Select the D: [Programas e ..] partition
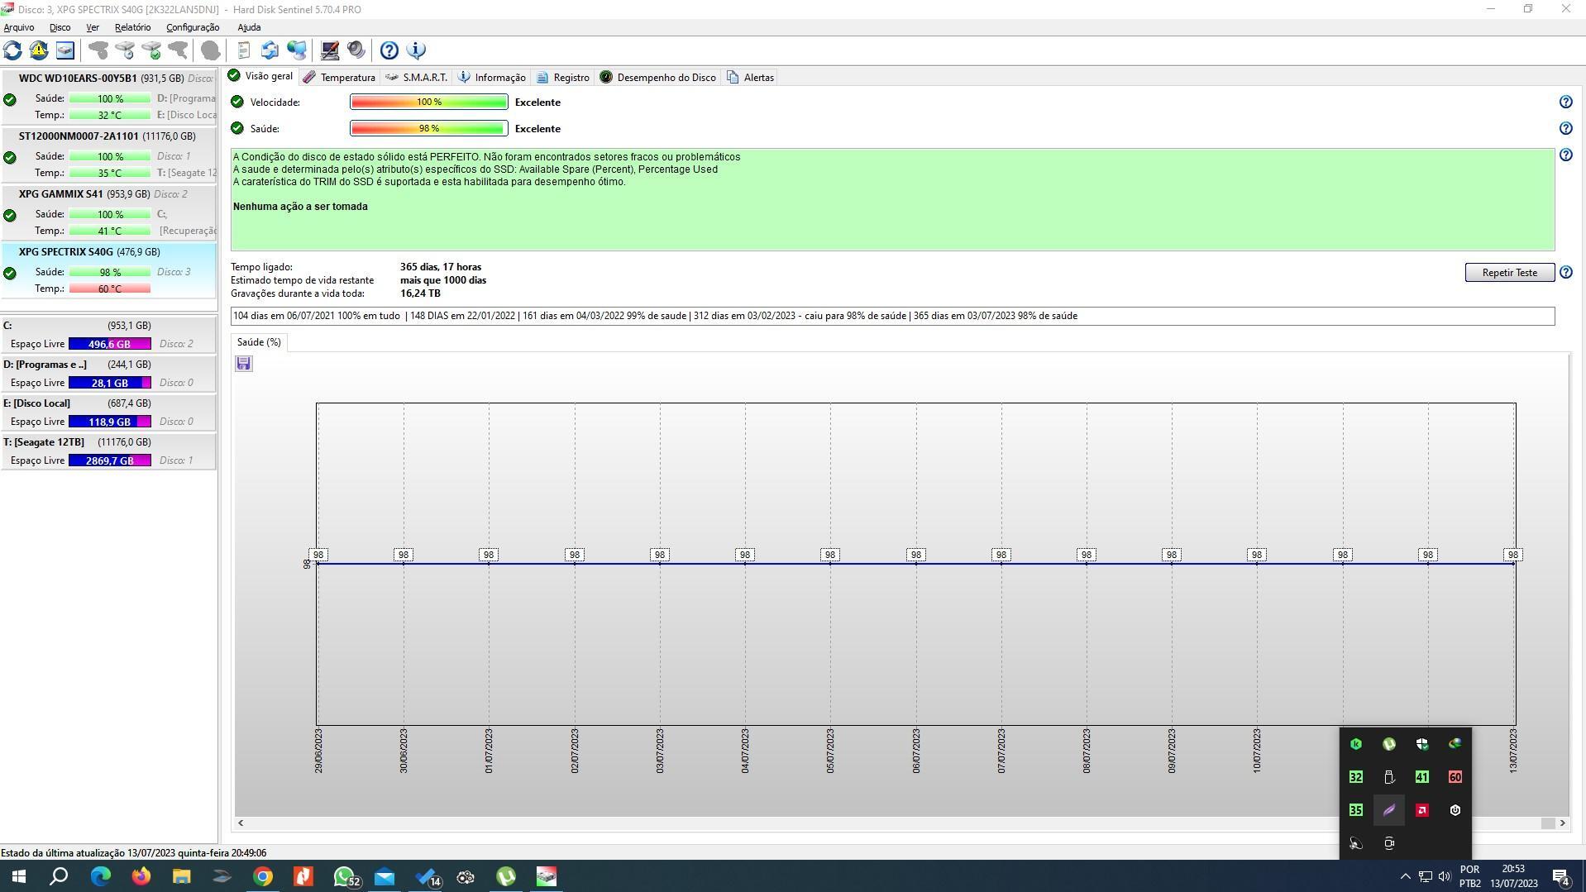 coord(108,374)
